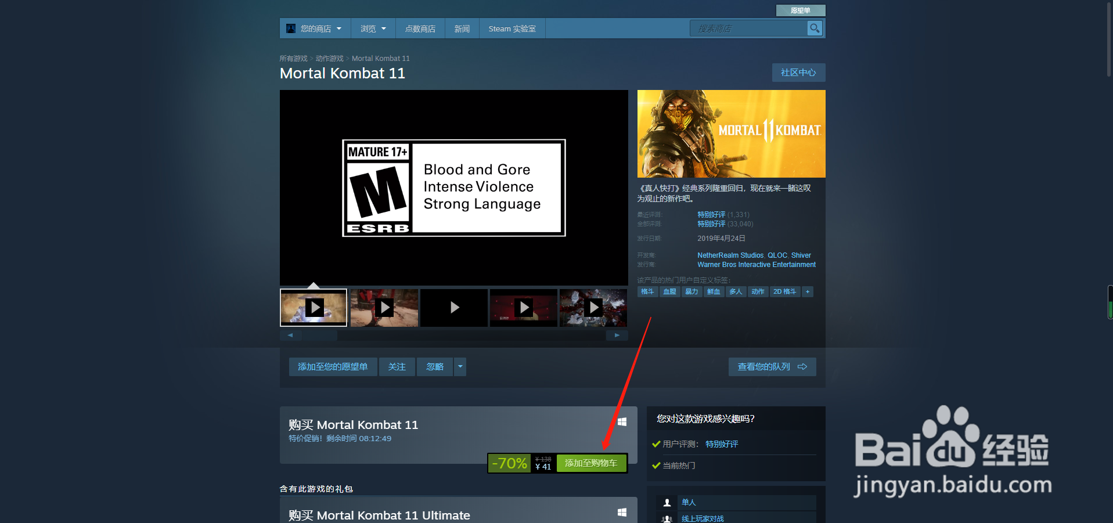The image size is (1113, 523).
Task: Click the 关注 follow button
Action: (397, 367)
